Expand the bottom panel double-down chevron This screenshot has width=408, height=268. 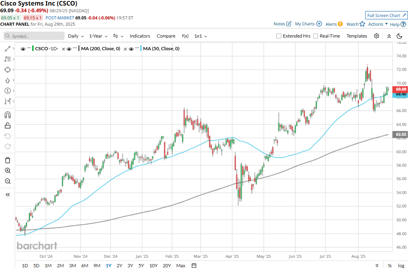(x=377, y=265)
